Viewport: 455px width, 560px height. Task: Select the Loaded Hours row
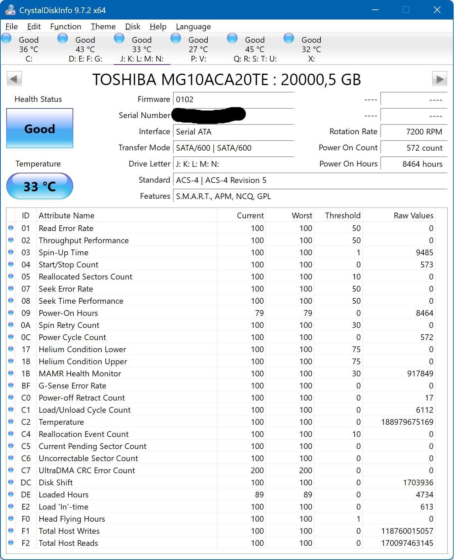tap(221, 494)
